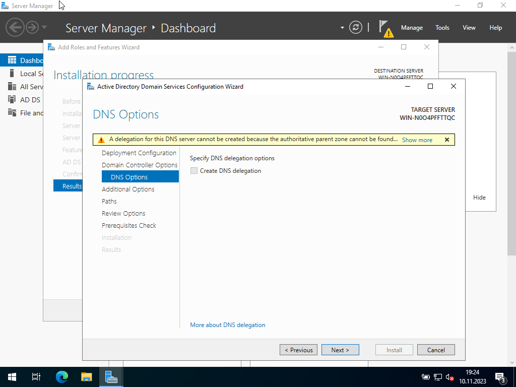
Task: Open the notifications flag with warning
Action: pos(385,29)
